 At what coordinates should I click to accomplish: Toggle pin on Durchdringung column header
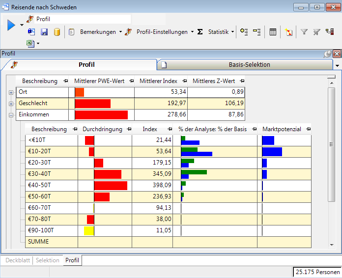[x=129, y=129]
